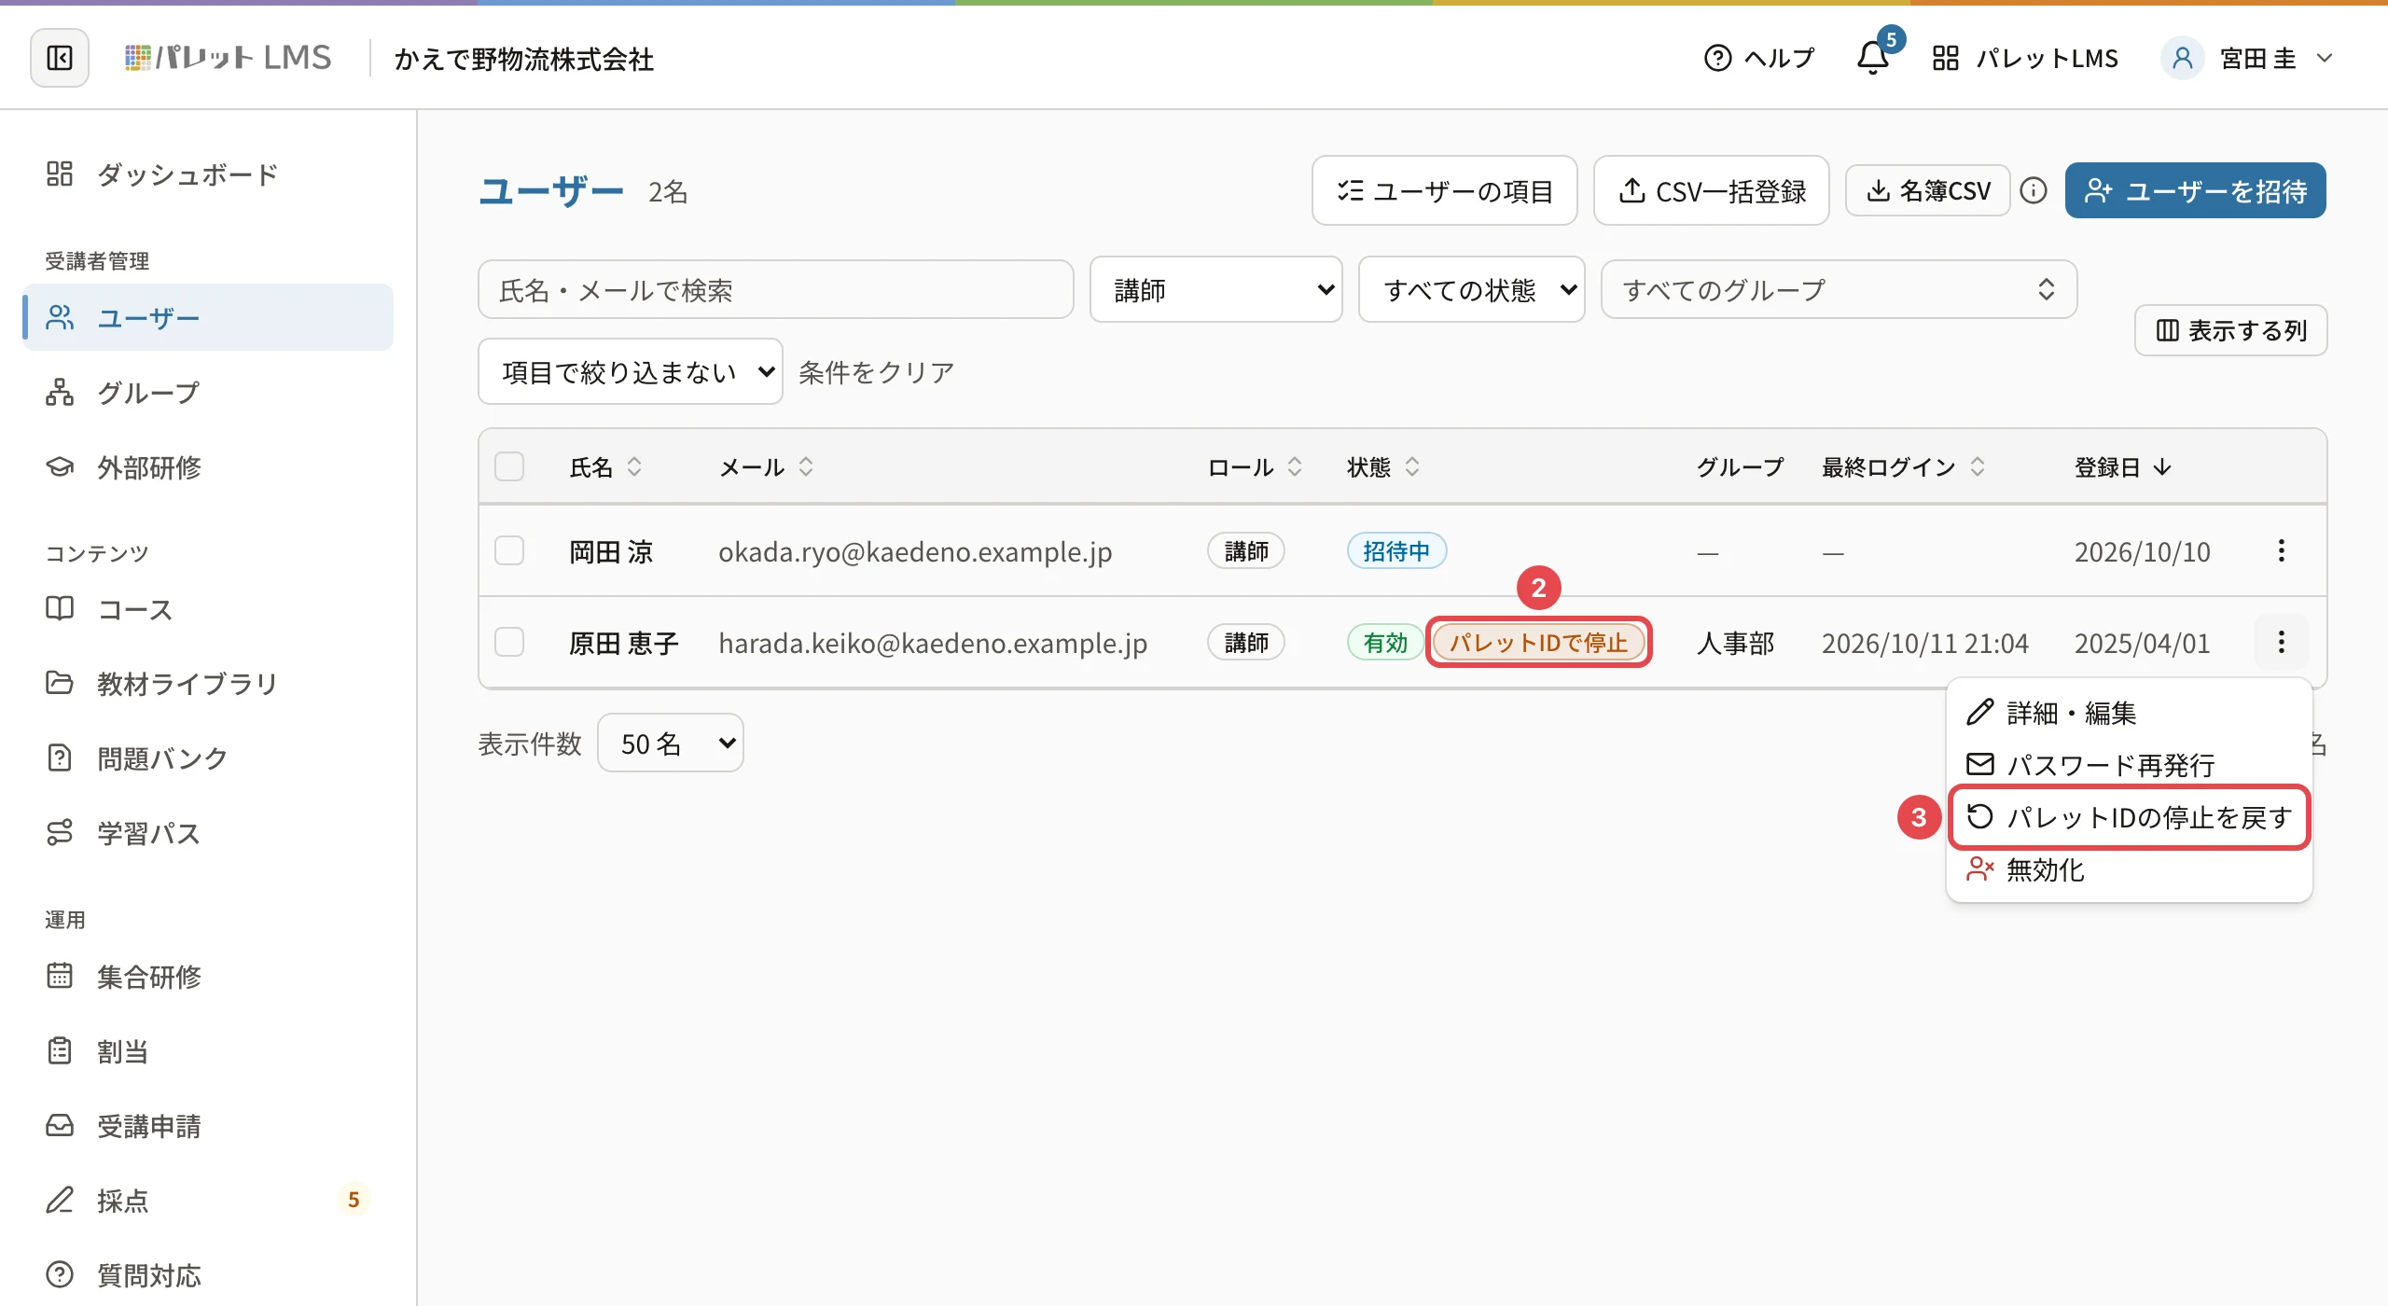Open 問題バンク in the sidebar
Screen dimensions: 2388x1306
pos(208,758)
